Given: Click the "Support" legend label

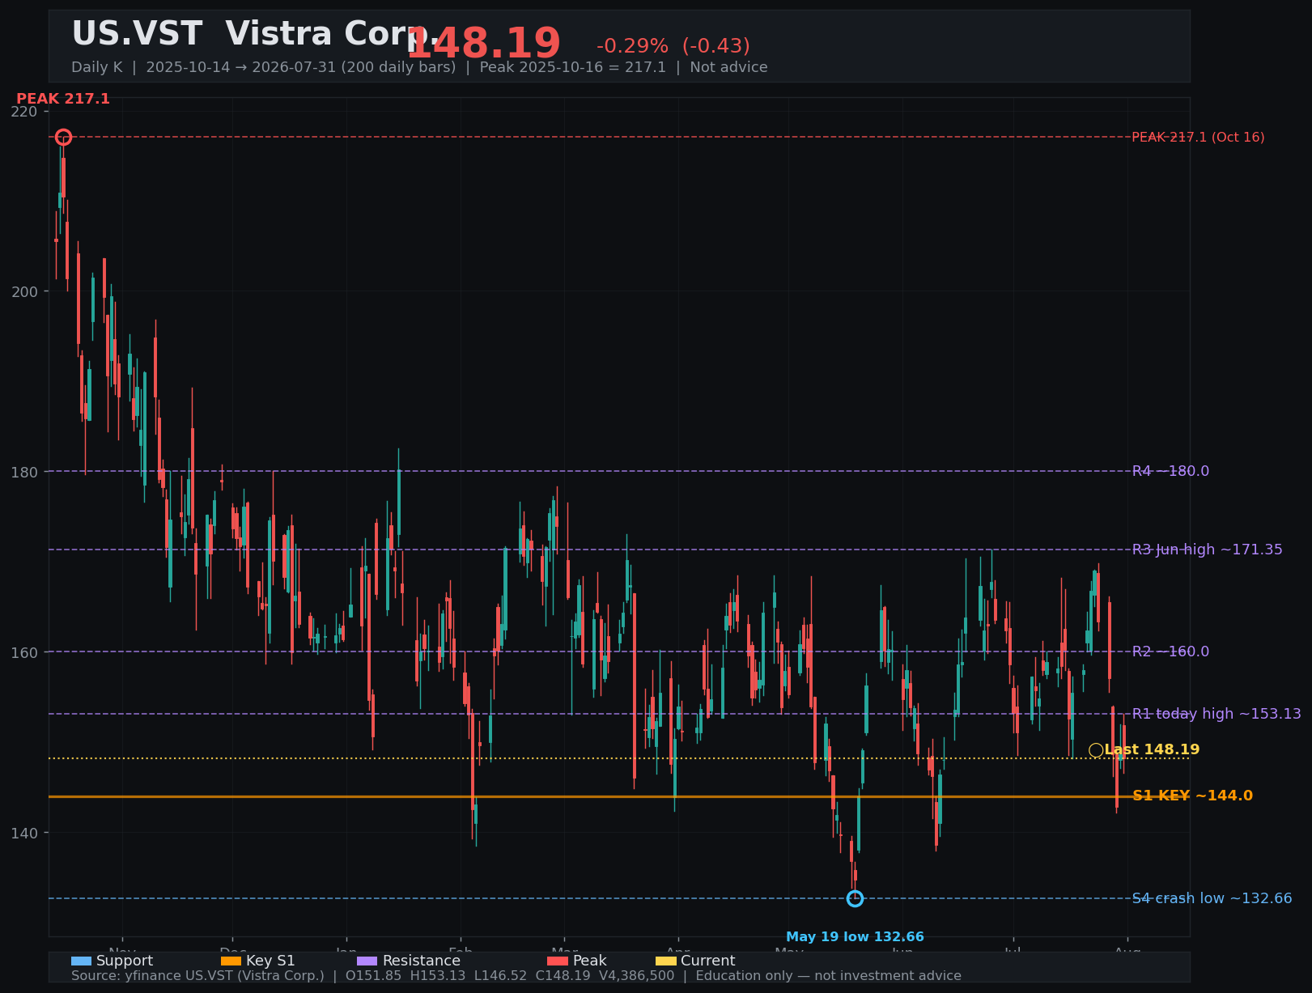Looking at the screenshot, I should tap(125, 961).
